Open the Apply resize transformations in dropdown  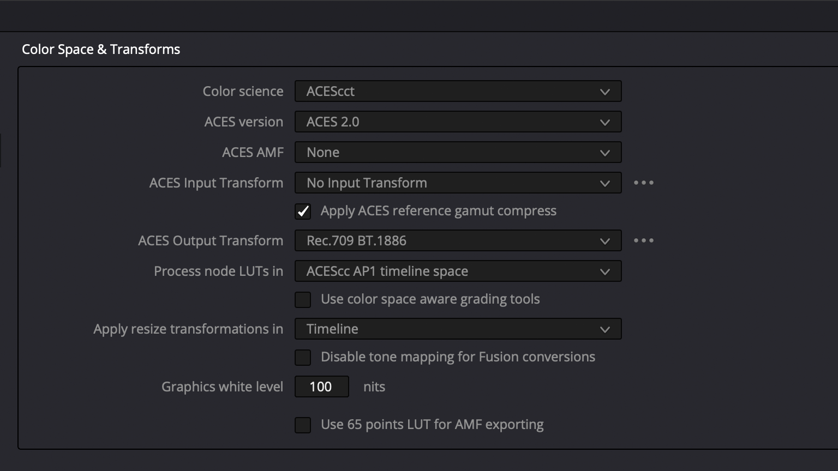click(x=457, y=329)
